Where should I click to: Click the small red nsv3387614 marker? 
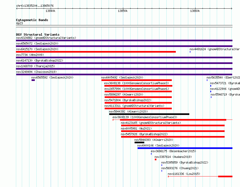pos(156,159)
